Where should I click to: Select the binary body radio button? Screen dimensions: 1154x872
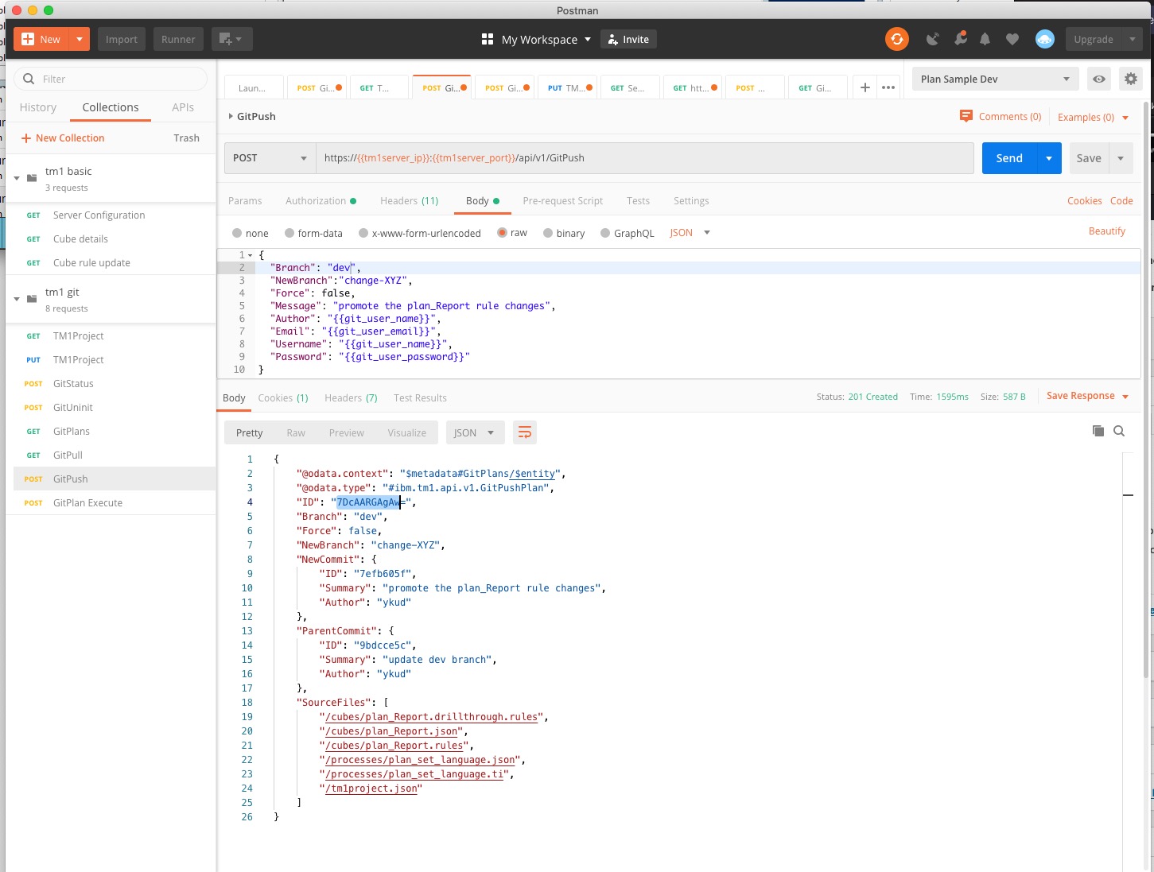(x=548, y=233)
